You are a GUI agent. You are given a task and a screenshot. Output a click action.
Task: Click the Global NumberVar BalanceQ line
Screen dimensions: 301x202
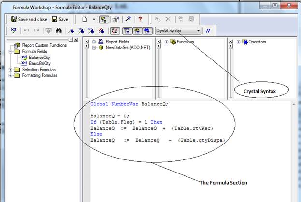(x=129, y=104)
